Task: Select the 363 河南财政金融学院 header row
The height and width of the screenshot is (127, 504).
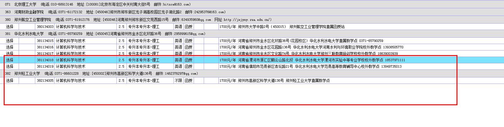Action: point(252,12)
